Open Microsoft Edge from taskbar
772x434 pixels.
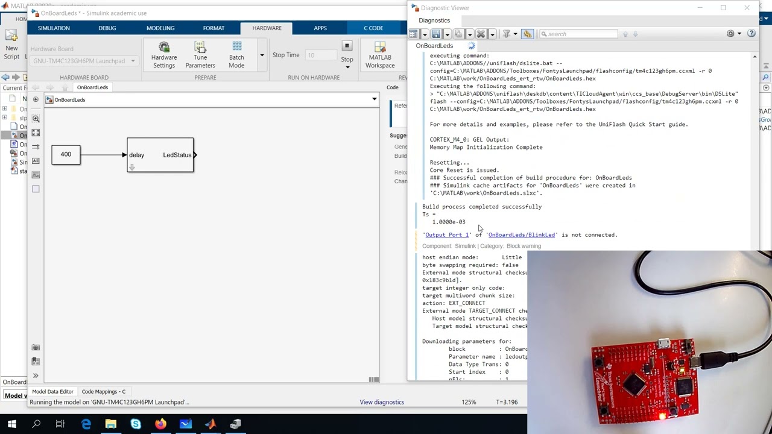pos(86,424)
